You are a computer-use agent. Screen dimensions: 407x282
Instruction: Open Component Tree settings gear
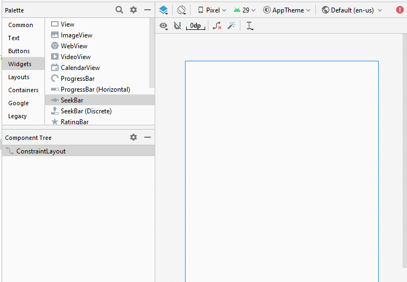[x=133, y=137]
